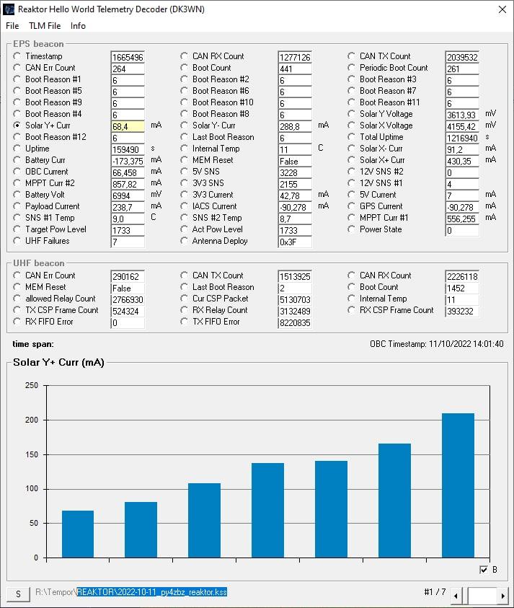Click the highlighted file path text
This screenshot has height=608, width=514.
(151, 592)
